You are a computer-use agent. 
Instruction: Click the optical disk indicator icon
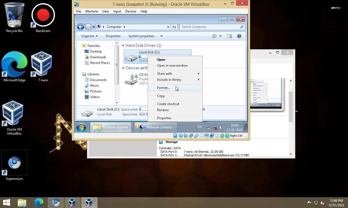coord(181,136)
